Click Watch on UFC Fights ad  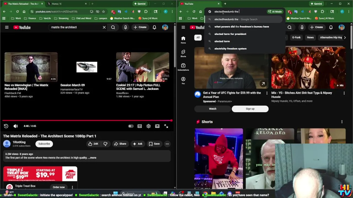213,109
